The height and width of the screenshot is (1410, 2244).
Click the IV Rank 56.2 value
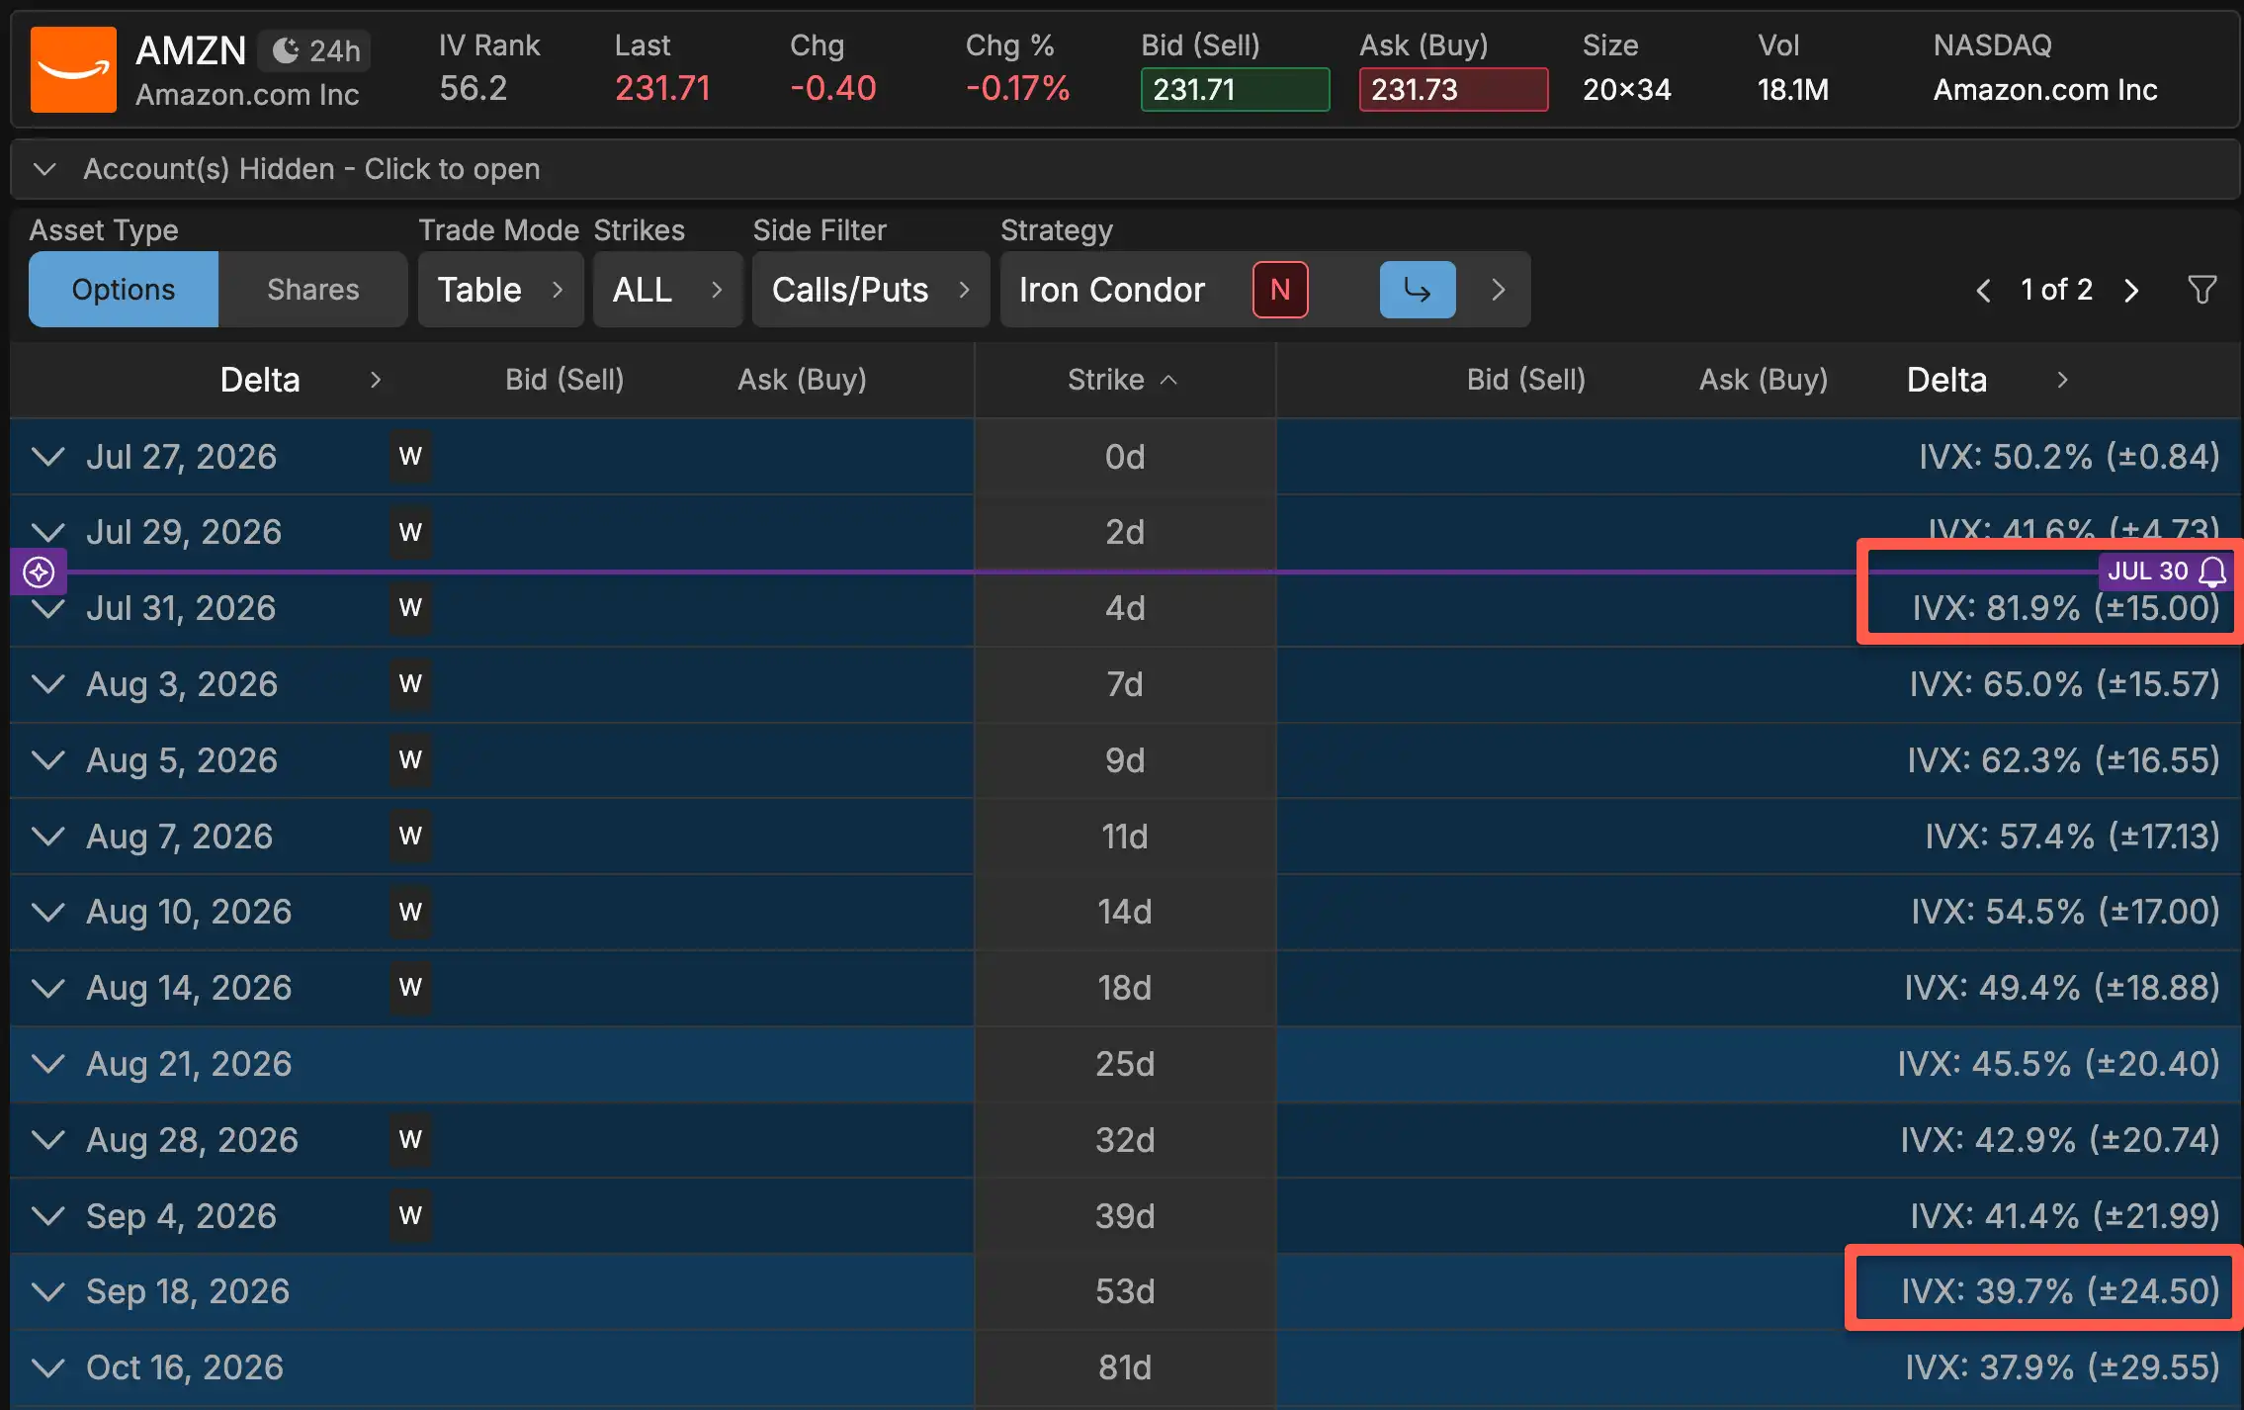pyautogui.click(x=474, y=89)
